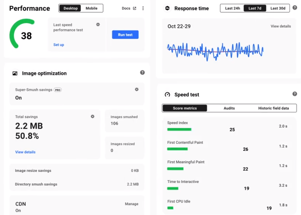301x215 pixels.
Task: Open Total savings settings gear
Action: coord(92,116)
